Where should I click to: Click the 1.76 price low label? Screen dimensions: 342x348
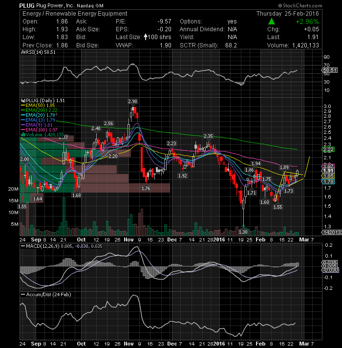[x=146, y=189]
